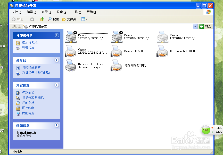This screenshot has width=223, height=155.
Task: Open 获得关于打印的帮助 link
Action: coord(36,73)
